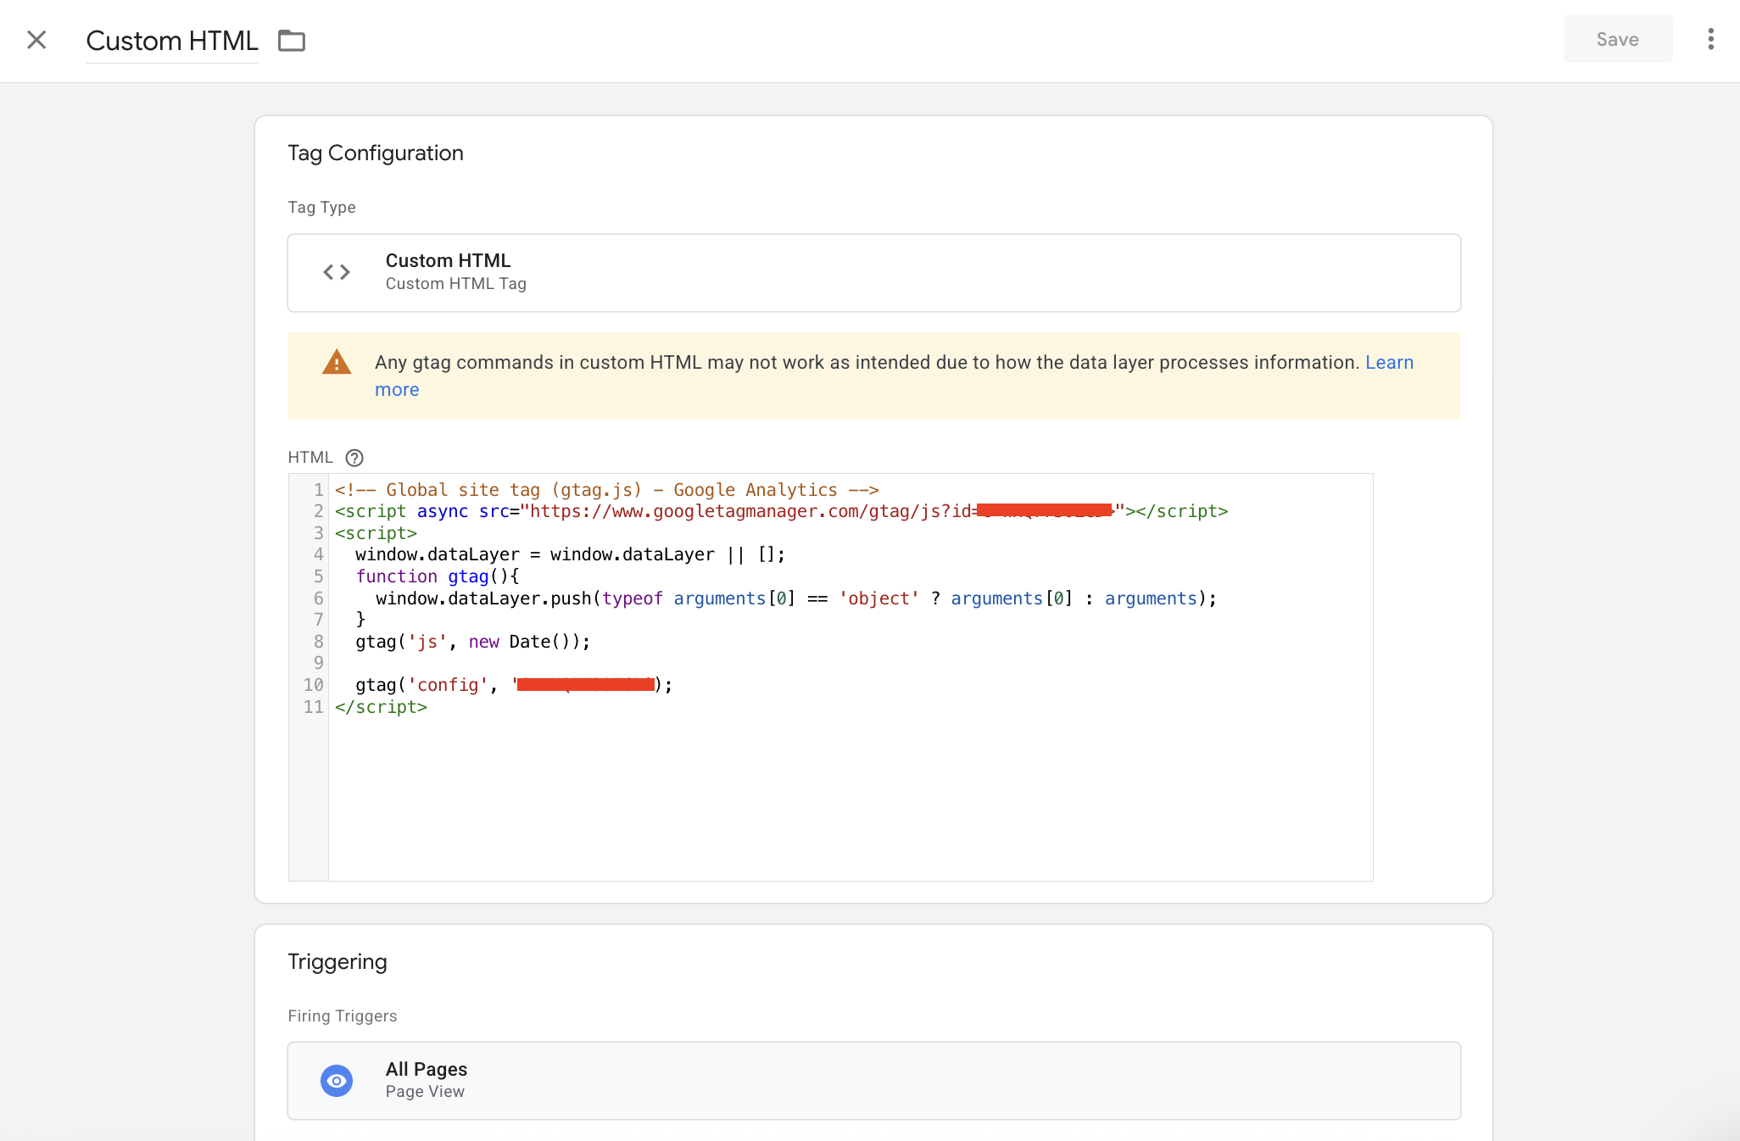The image size is (1740, 1141).
Task: Click the 'Tag Type' label
Action: coord(321,208)
